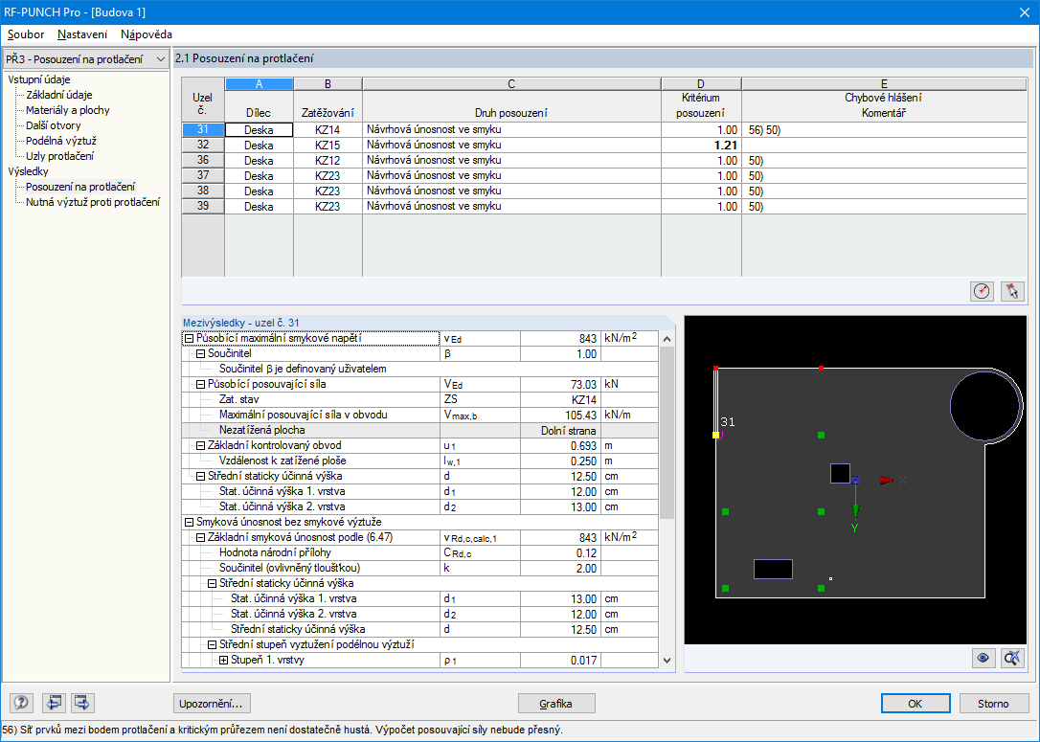This screenshot has height=742, width=1040.
Task: Collapse Působící posouvající síla row
Action: coord(200,385)
